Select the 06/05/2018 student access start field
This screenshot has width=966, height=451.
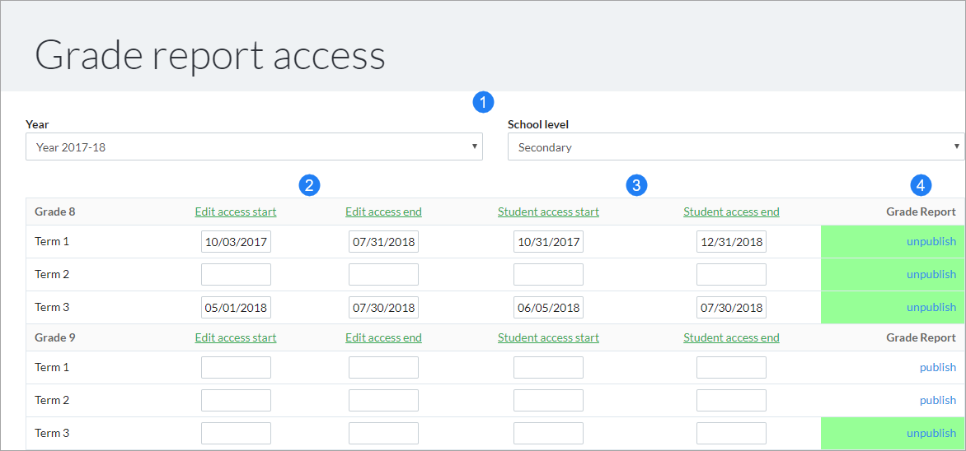(548, 308)
